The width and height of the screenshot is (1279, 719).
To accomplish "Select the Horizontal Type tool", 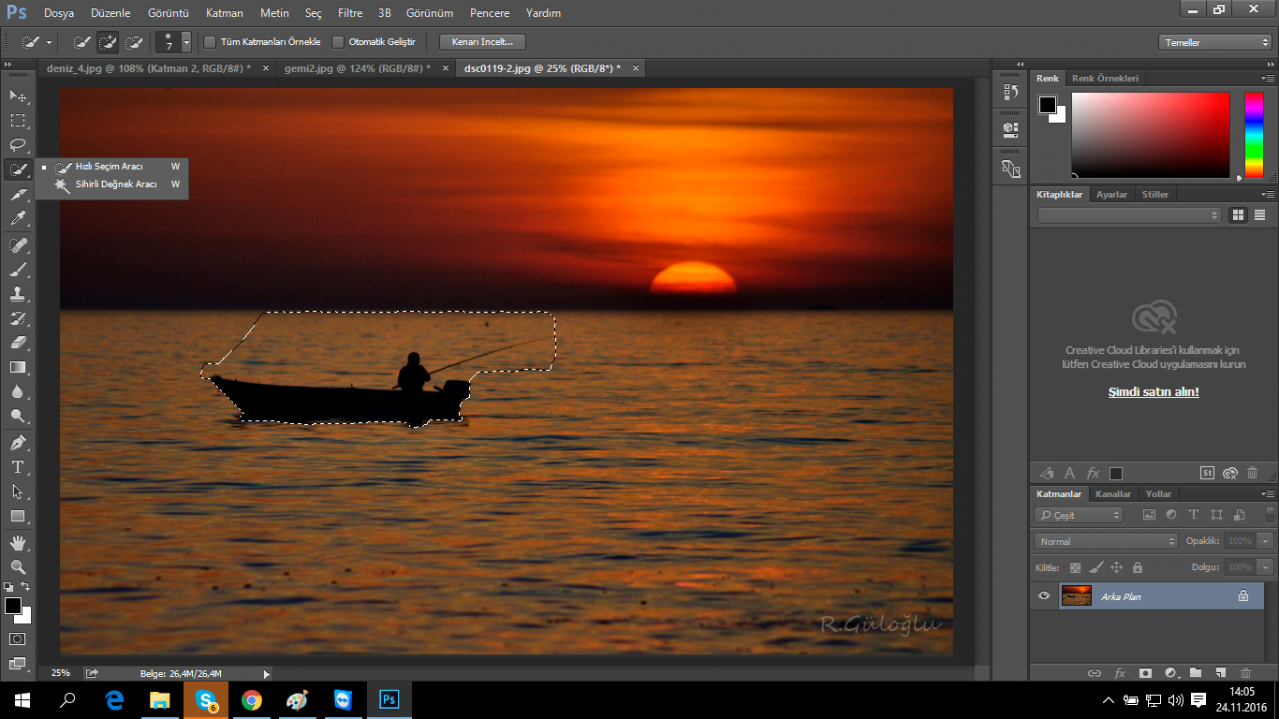I will tap(18, 467).
